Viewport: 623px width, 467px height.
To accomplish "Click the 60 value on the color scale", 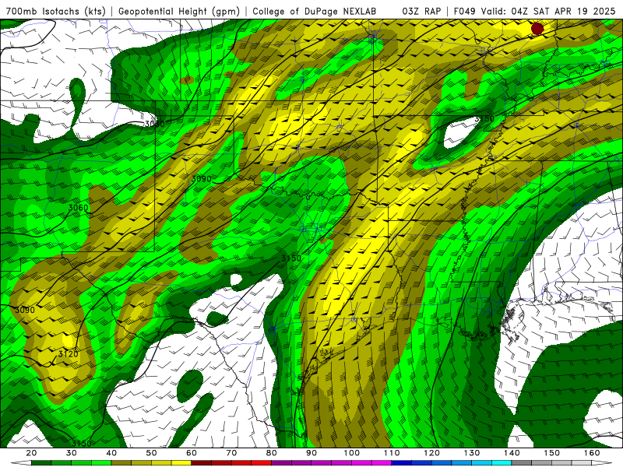I will coord(192,453).
